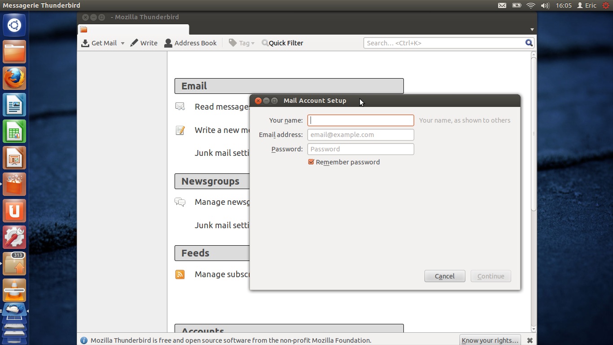Click the info icon in notification bar
This screenshot has height=345, width=613.
tap(83, 340)
